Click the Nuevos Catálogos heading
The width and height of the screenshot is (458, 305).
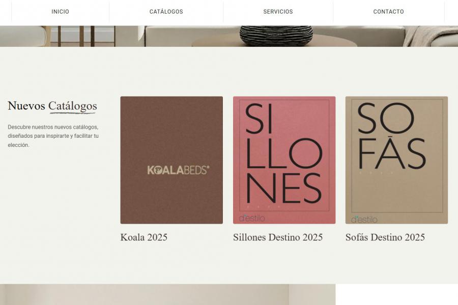point(52,106)
